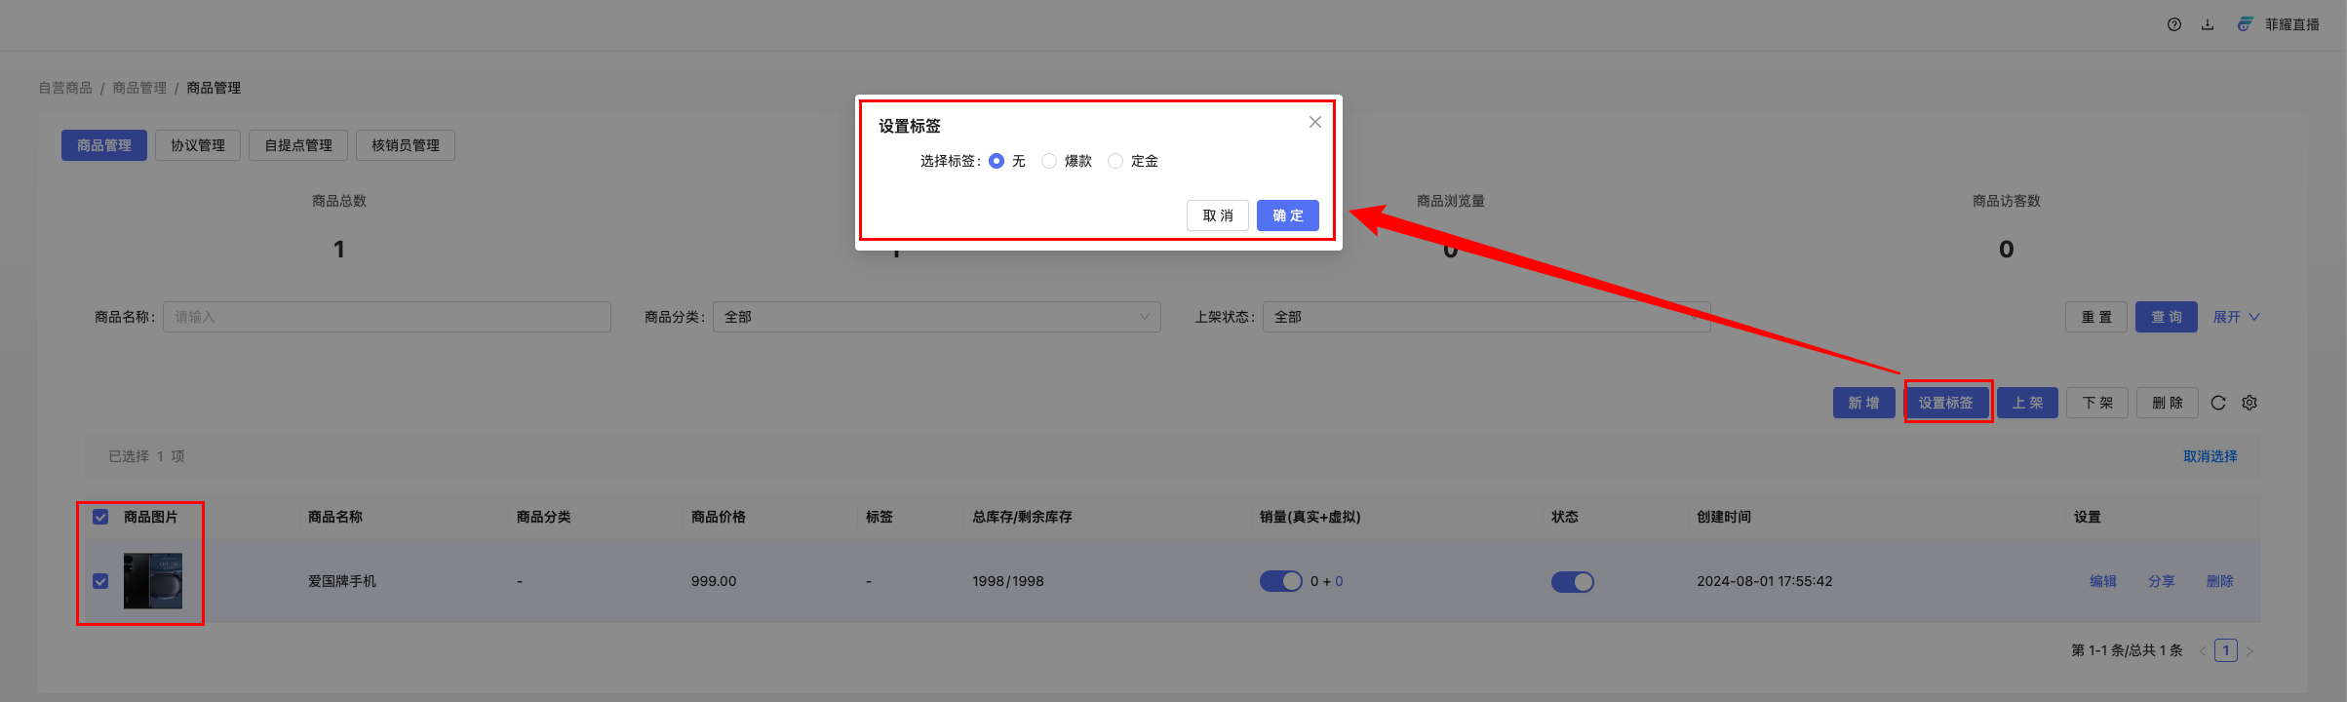
Task: Open the 商品分类 dropdown
Action: point(936,317)
